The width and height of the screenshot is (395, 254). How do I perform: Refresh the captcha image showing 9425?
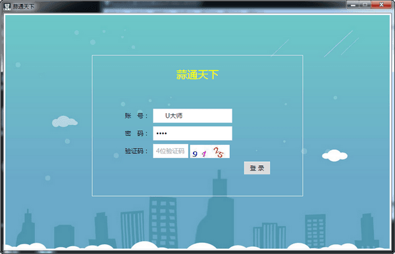[209, 151]
